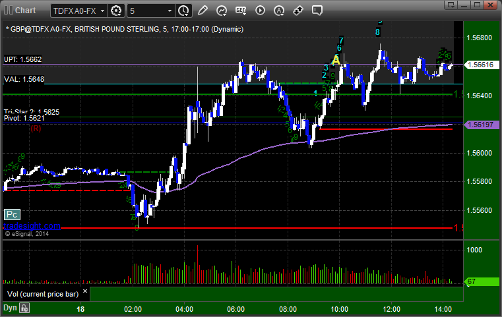Click the Pc button on chart
This screenshot has height=317, width=502.
pyautogui.click(x=12, y=214)
